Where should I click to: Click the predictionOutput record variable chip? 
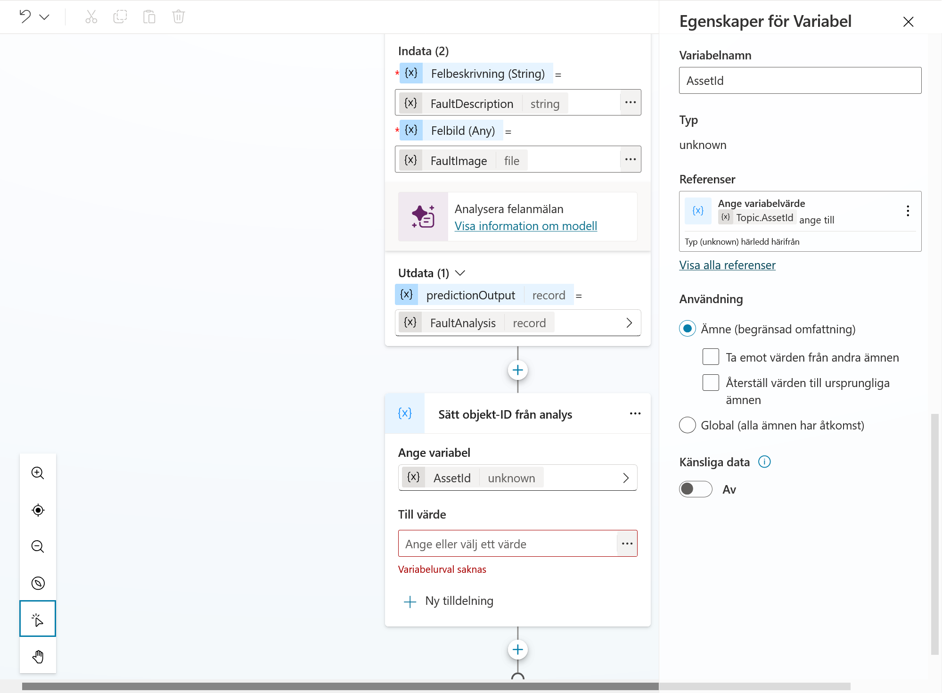(x=484, y=295)
